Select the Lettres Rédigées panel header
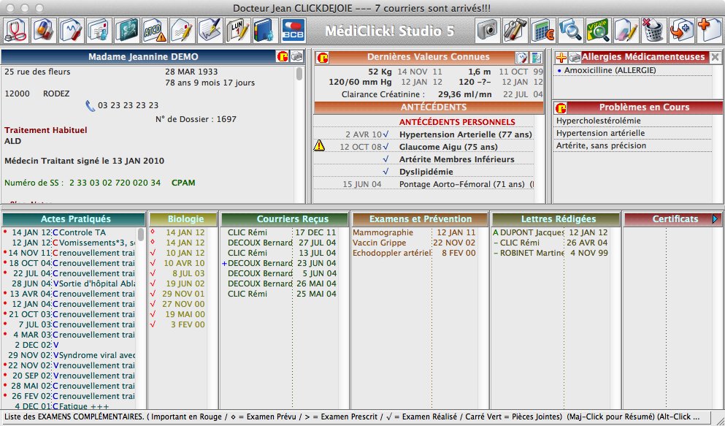Screen dimensions: 725x426 pos(556,219)
